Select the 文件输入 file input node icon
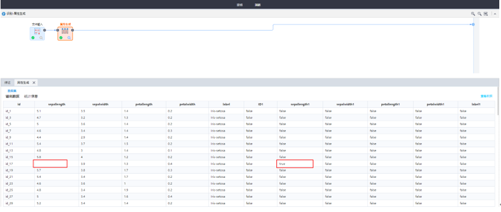 pyautogui.click(x=37, y=31)
